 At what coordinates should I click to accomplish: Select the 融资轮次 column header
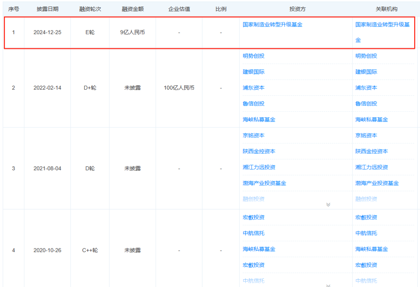click(90, 9)
